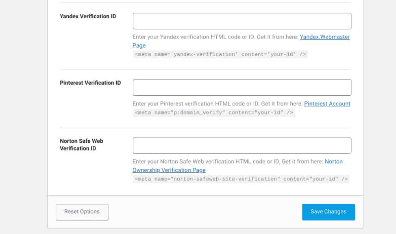
Task: Click the Pinterest Verification ID input field
Action: (x=242, y=87)
